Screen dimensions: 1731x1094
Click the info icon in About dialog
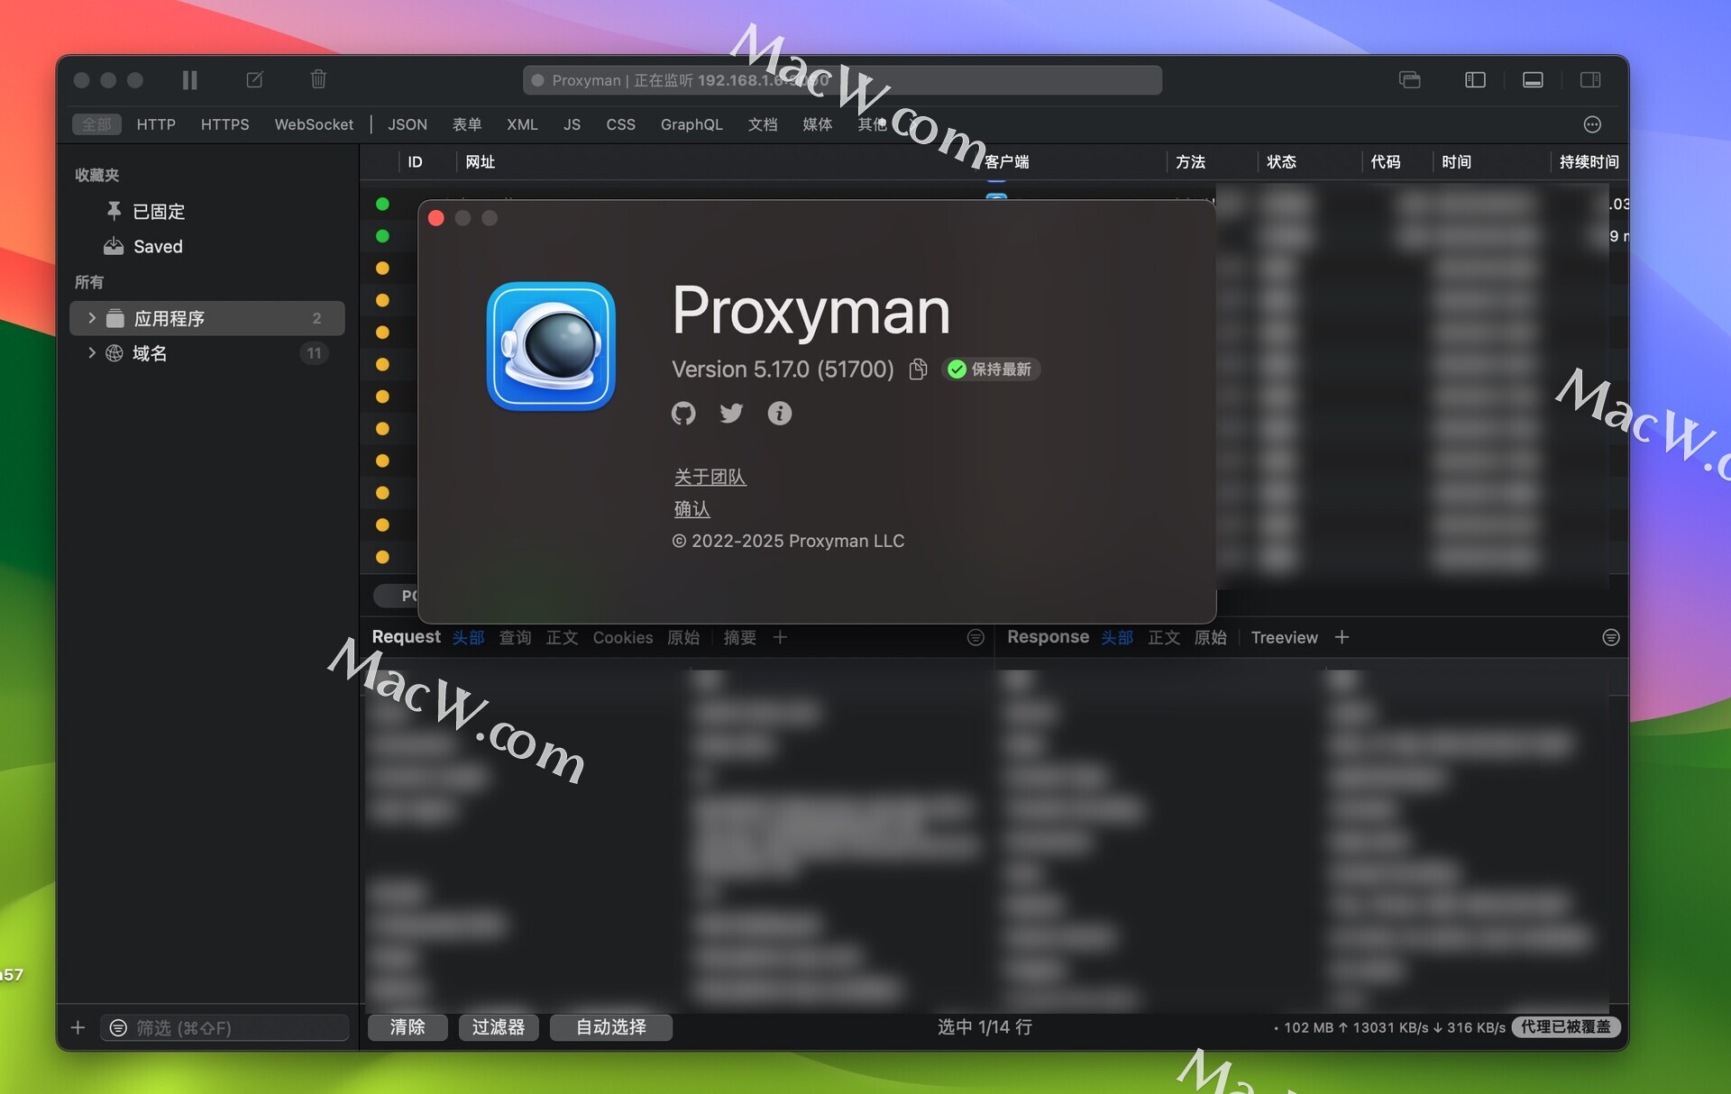point(780,413)
